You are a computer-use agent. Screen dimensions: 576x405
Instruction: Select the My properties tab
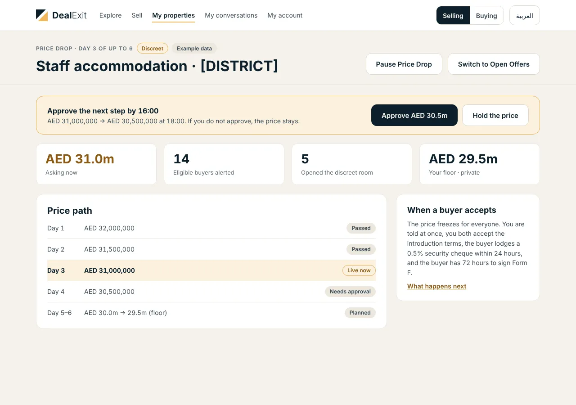point(173,15)
